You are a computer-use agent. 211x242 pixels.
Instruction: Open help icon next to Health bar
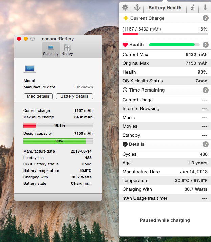point(206,45)
